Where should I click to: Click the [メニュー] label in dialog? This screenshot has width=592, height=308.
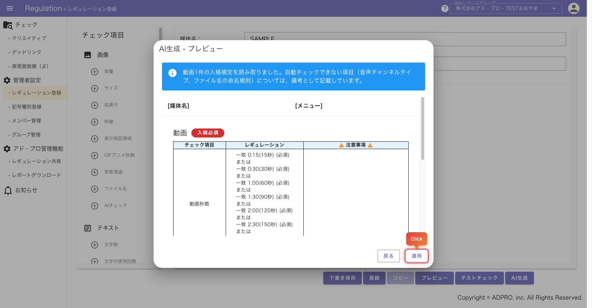[x=309, y=106]
